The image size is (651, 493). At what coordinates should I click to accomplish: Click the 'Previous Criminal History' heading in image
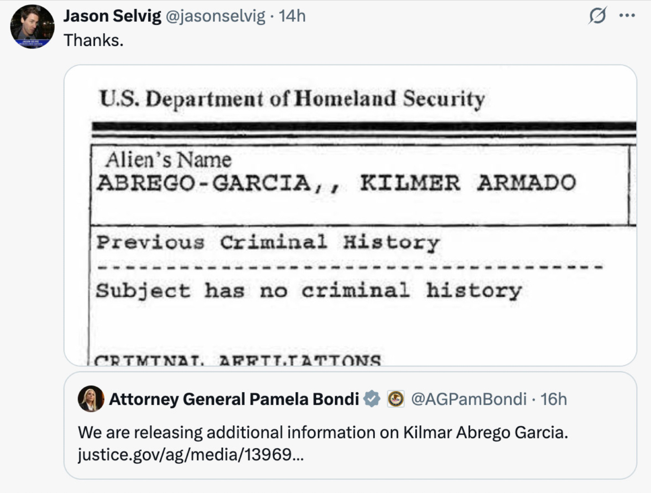pos(268,243)
